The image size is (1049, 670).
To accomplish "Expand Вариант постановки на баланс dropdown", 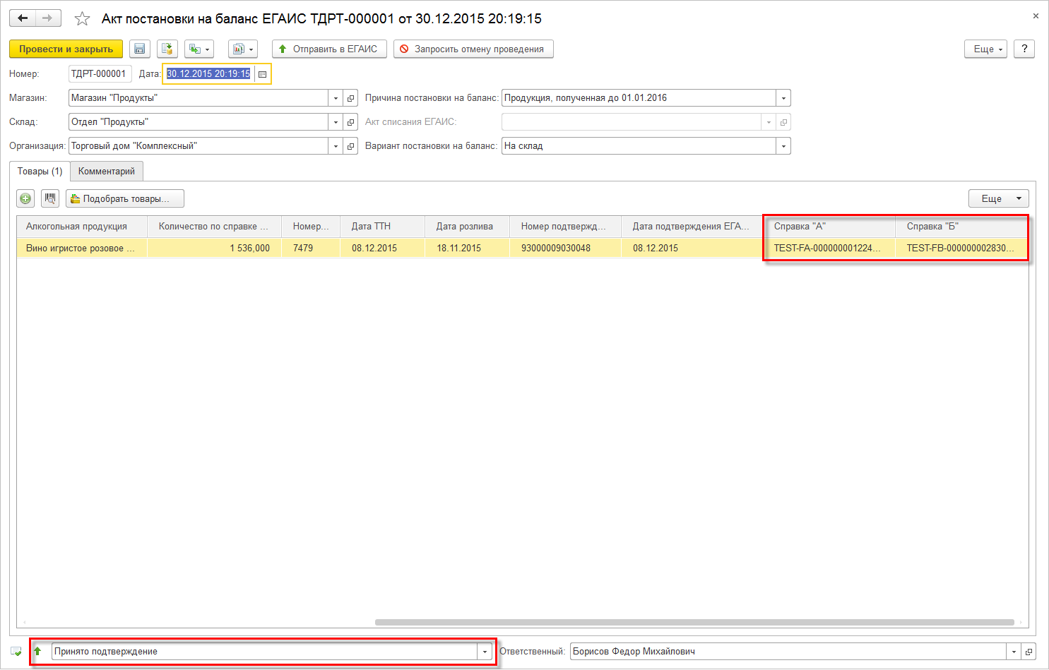I will coord(783,146).
